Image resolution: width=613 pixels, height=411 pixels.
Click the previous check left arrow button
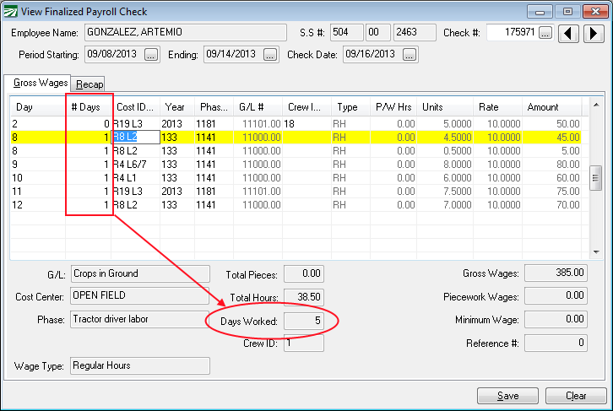572,33
